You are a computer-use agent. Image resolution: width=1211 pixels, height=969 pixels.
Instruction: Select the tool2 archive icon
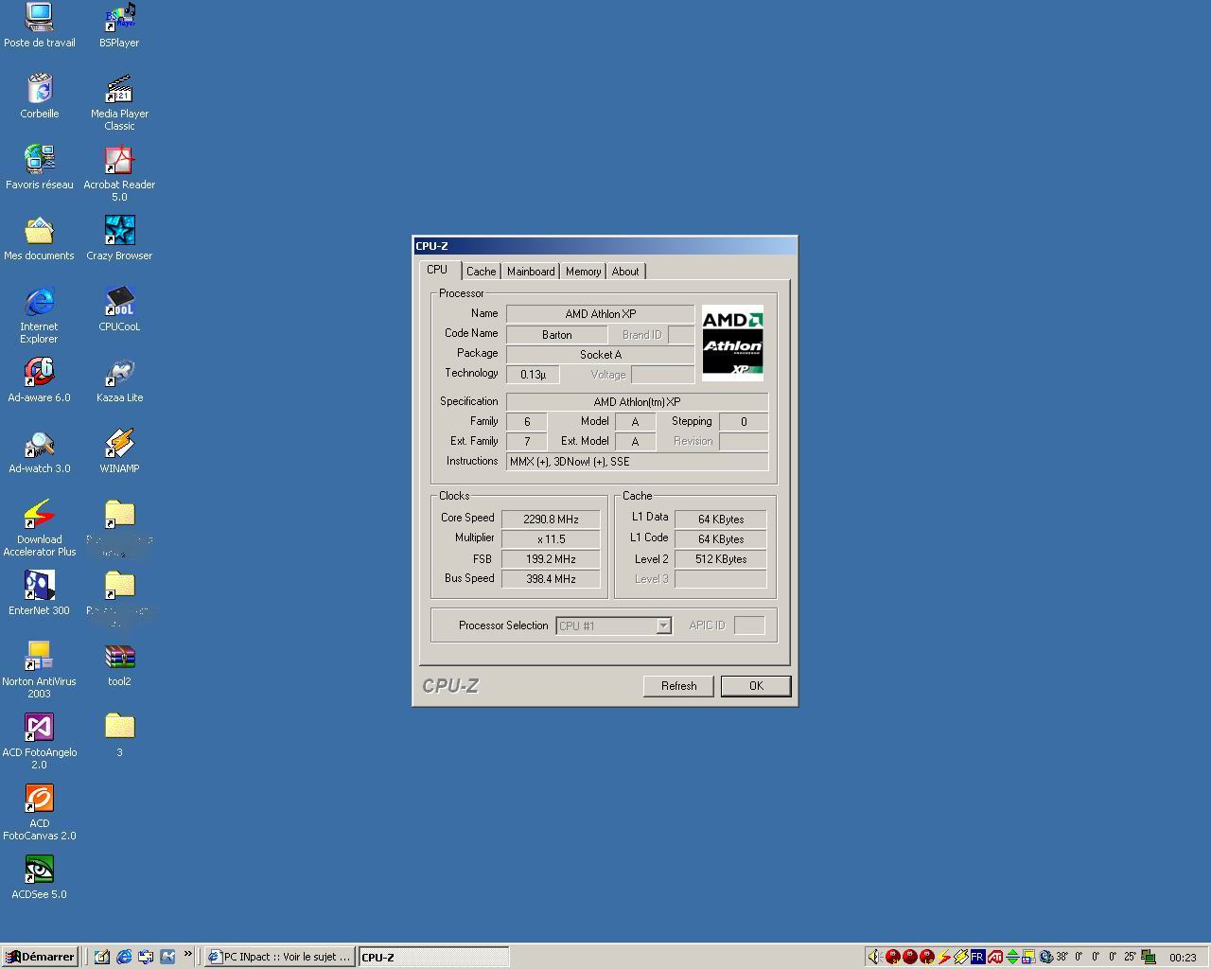[x=119, y=663]
